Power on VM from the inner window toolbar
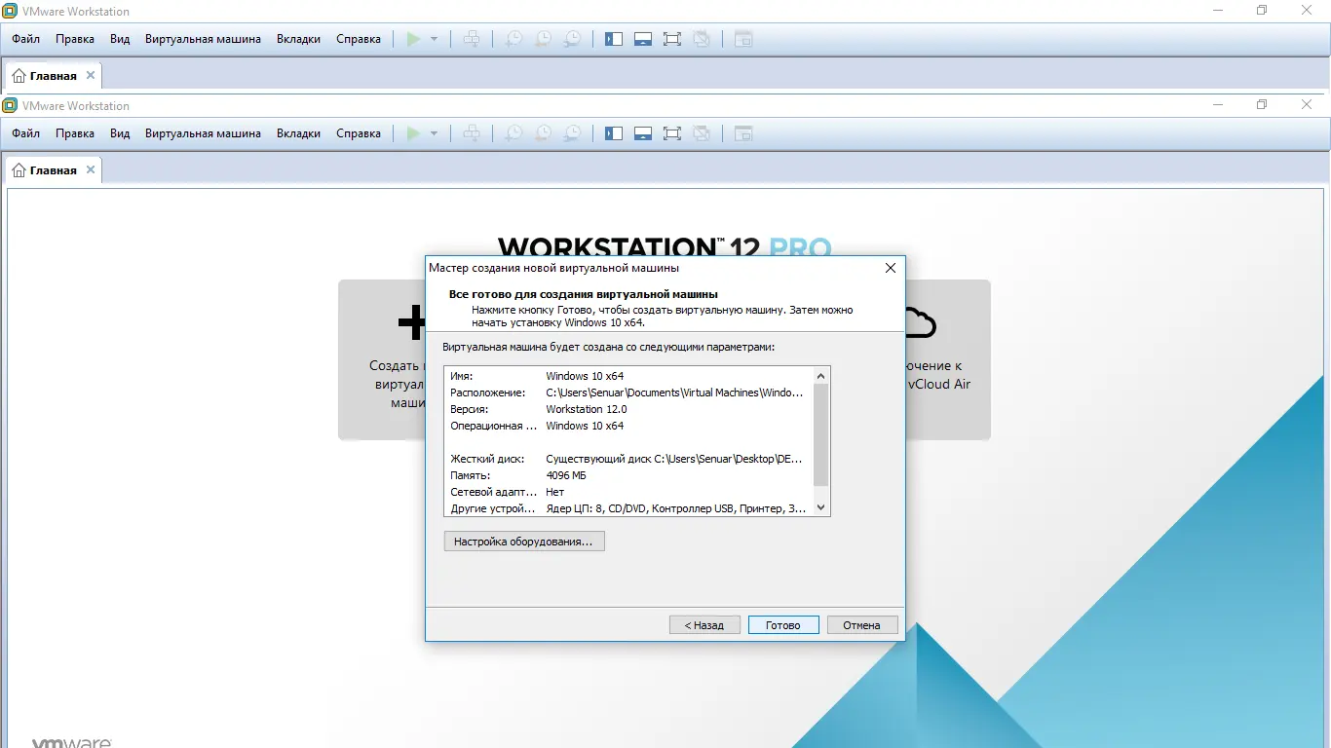1331x748 pixels. pyautogui.click(x=413, y=133)
